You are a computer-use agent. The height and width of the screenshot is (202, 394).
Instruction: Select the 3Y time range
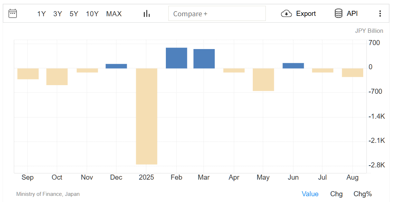58,14
